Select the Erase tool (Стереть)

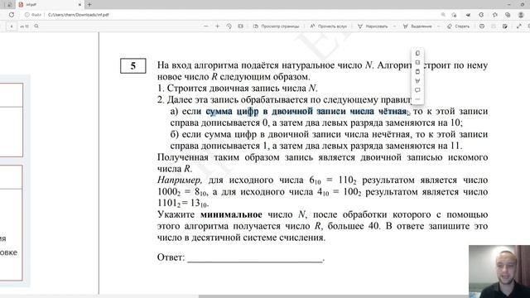click(x=458, y=26)
